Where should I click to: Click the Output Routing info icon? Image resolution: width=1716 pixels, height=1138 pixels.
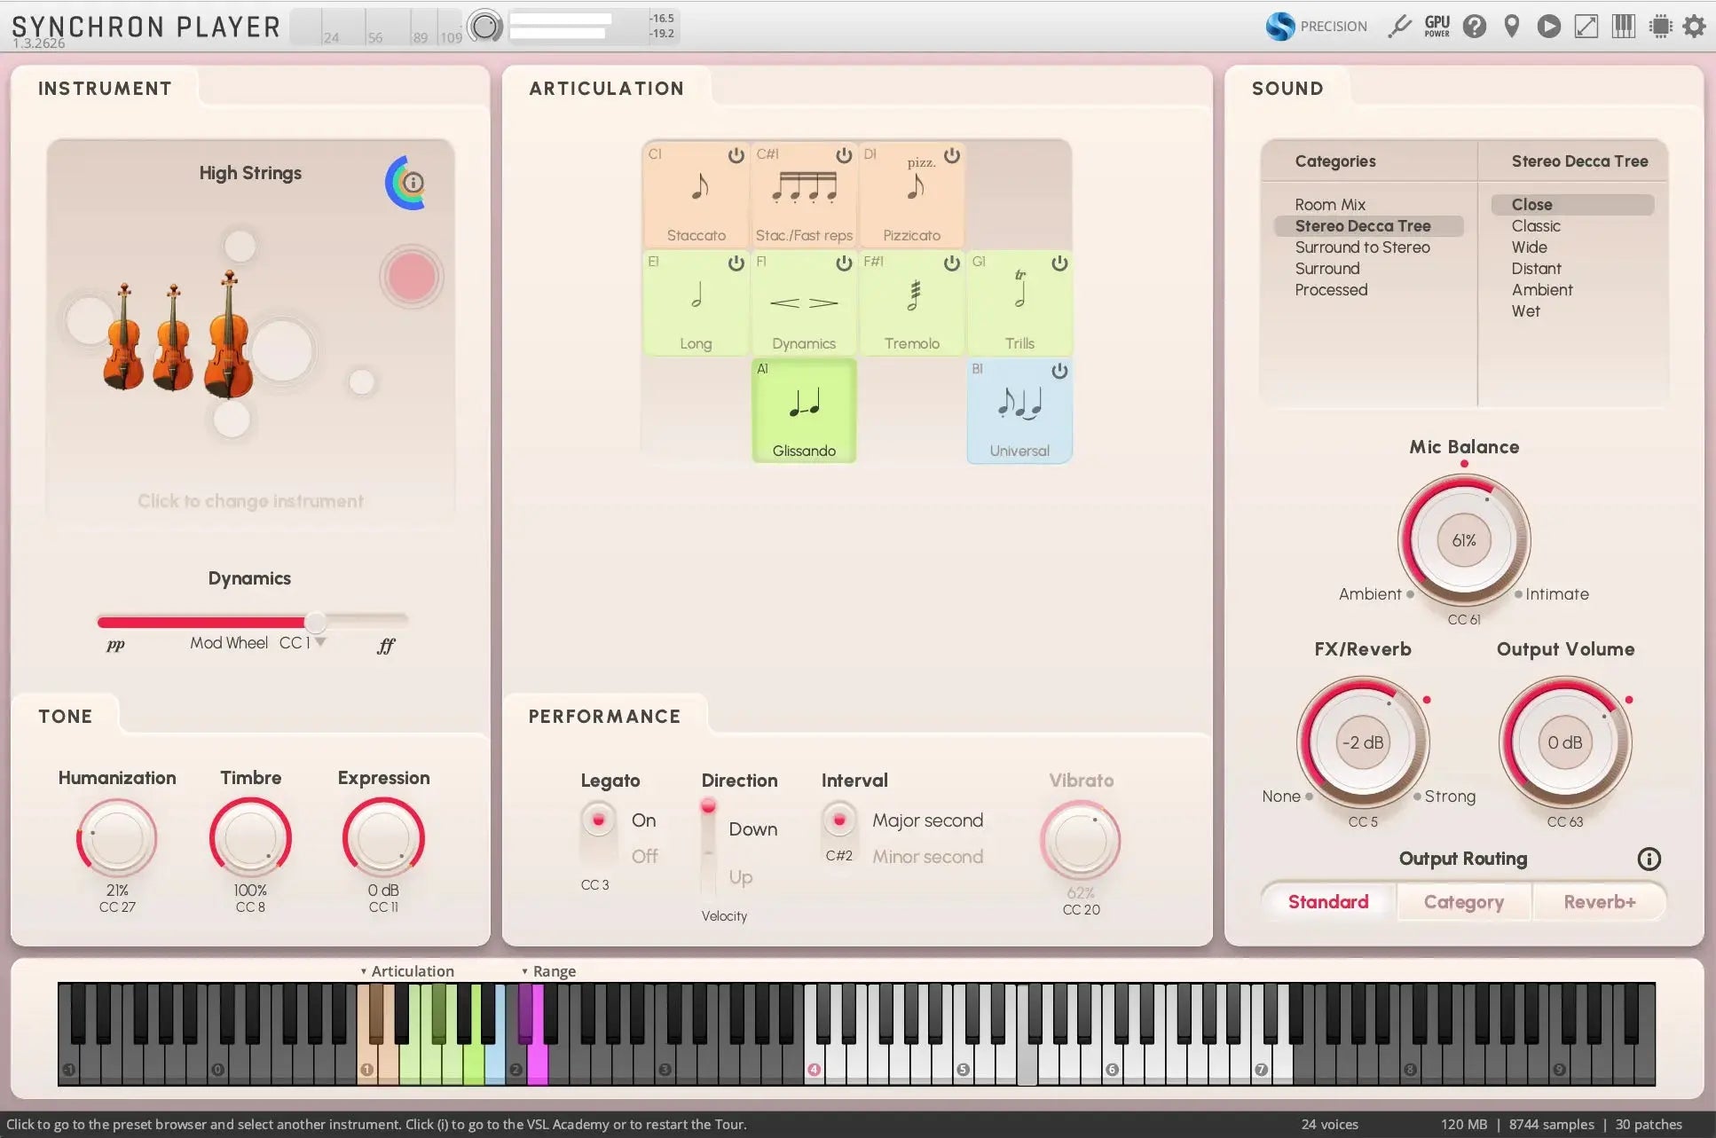coord(1649,859)
